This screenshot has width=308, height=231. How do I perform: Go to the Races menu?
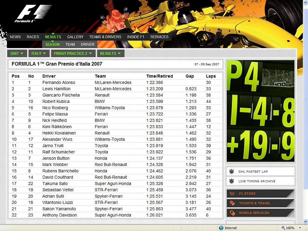click(x=33, y=37)
